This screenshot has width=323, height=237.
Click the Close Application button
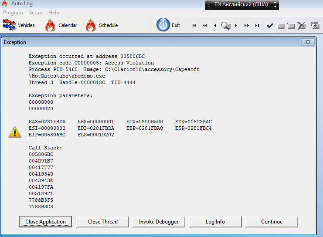click(x=45, y=222)
